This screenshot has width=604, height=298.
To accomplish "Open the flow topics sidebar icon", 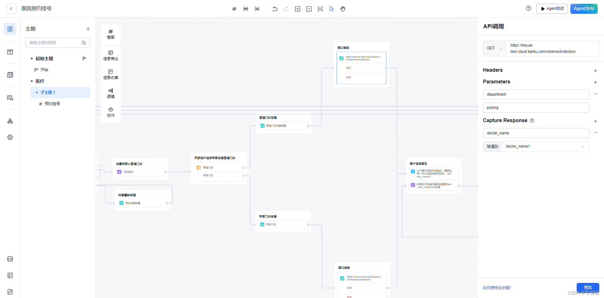I will click(x=10, y=29).
